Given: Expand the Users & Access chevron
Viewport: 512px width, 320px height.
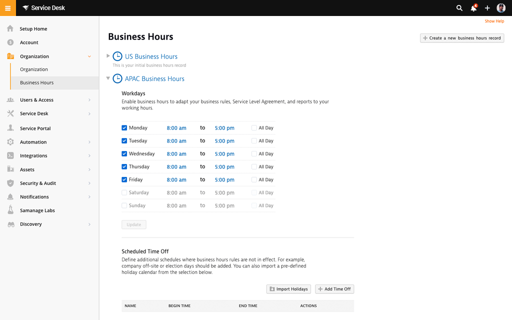Looking at the screenshot, I should (89, 100).
